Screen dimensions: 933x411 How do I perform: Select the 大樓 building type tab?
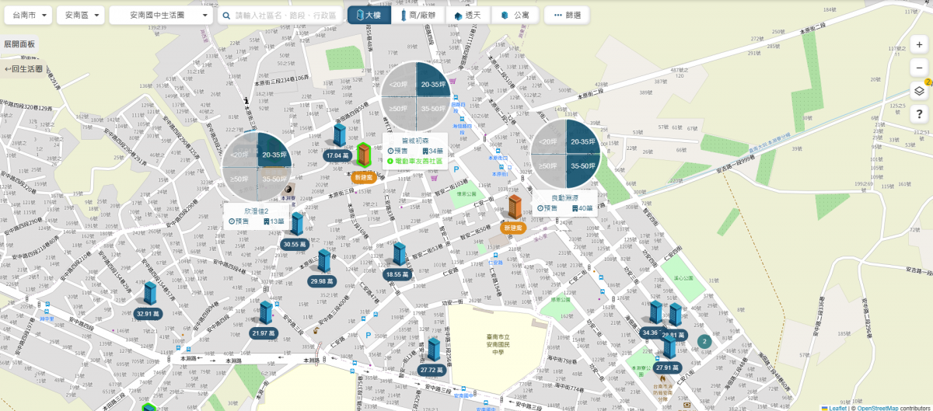[x=369, y=16]
